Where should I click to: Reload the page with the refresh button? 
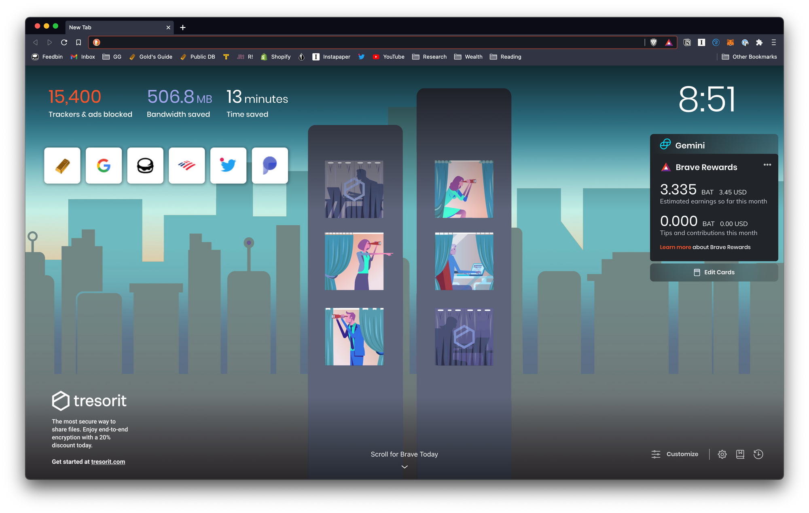coord(64,42)
